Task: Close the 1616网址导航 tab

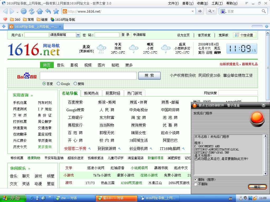Action: (60, 27)
